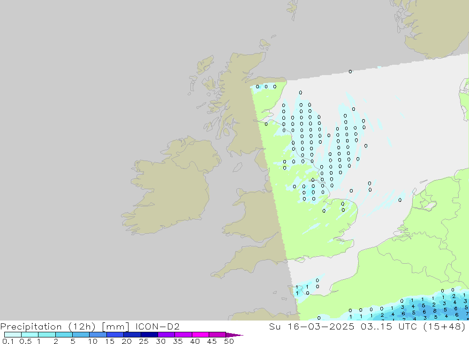
Task: Click the 15–20 mm legend swatch
Action: [115, 335]
